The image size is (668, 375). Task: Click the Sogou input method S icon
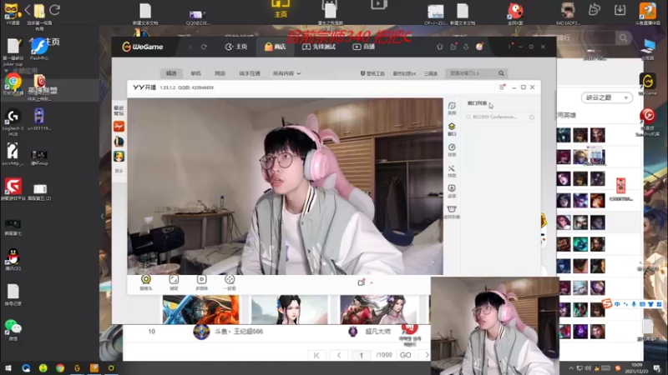tap(607, 303)
